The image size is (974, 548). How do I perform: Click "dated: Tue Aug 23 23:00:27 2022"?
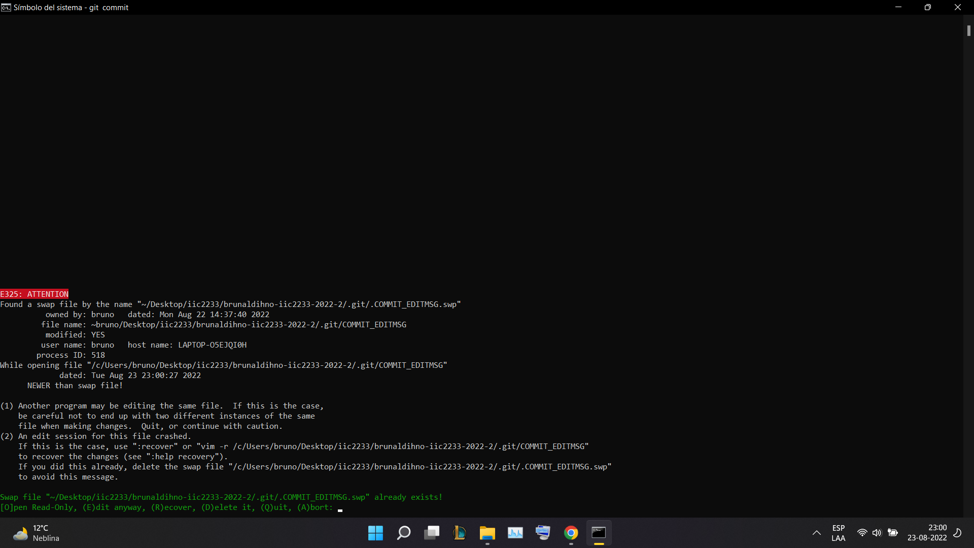[130, 375]
